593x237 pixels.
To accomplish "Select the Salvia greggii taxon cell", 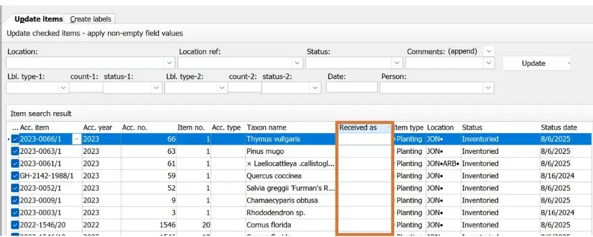I will [x=291, y=188].
